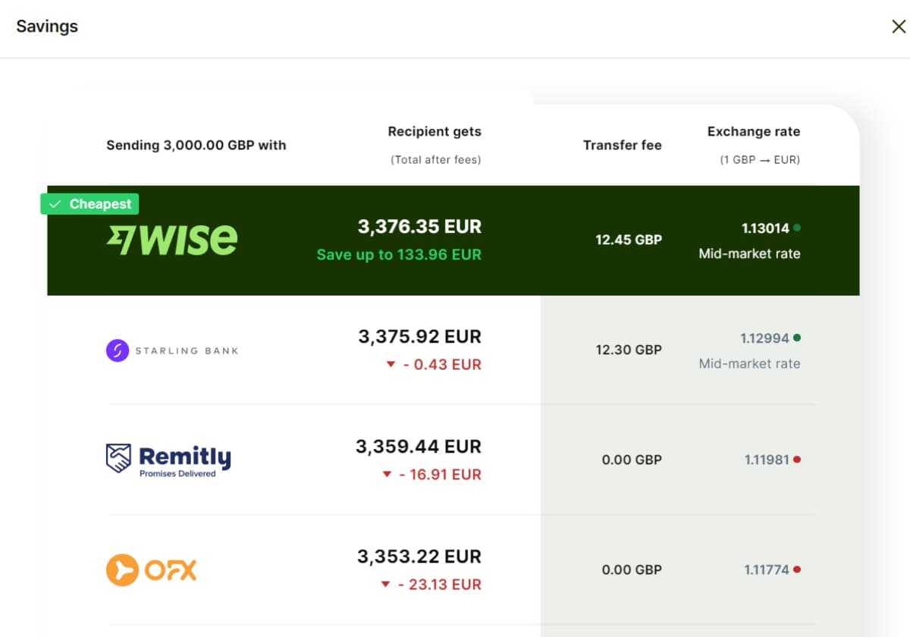Click the 12.30 GBP transfer fee
This screenshot has width=910, height=637.
(x=629, y=350)
